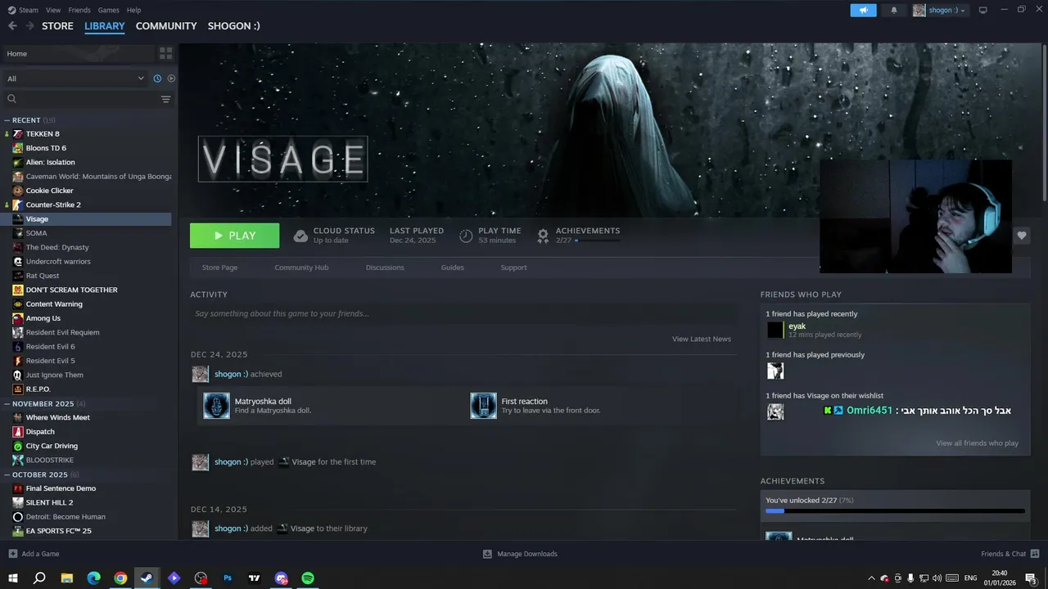Click the main page vertical scrollbar
This screenshot has height=589, width=1048.
(x=1045, y=123)
